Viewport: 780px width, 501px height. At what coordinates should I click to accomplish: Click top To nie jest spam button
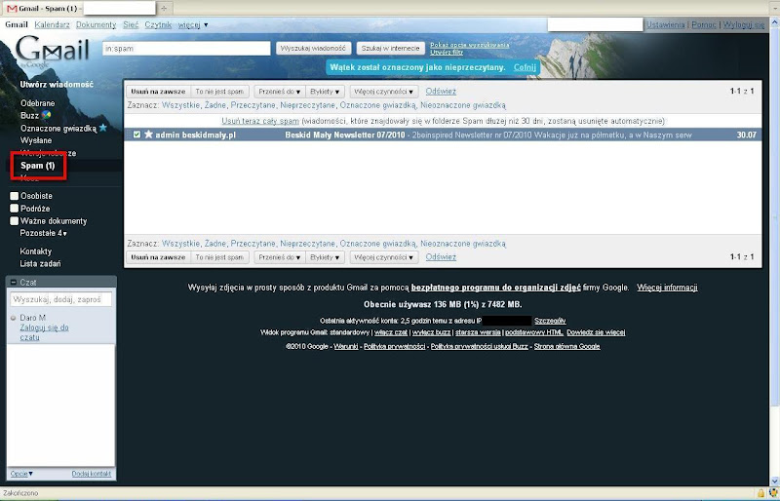coord(219,92)
